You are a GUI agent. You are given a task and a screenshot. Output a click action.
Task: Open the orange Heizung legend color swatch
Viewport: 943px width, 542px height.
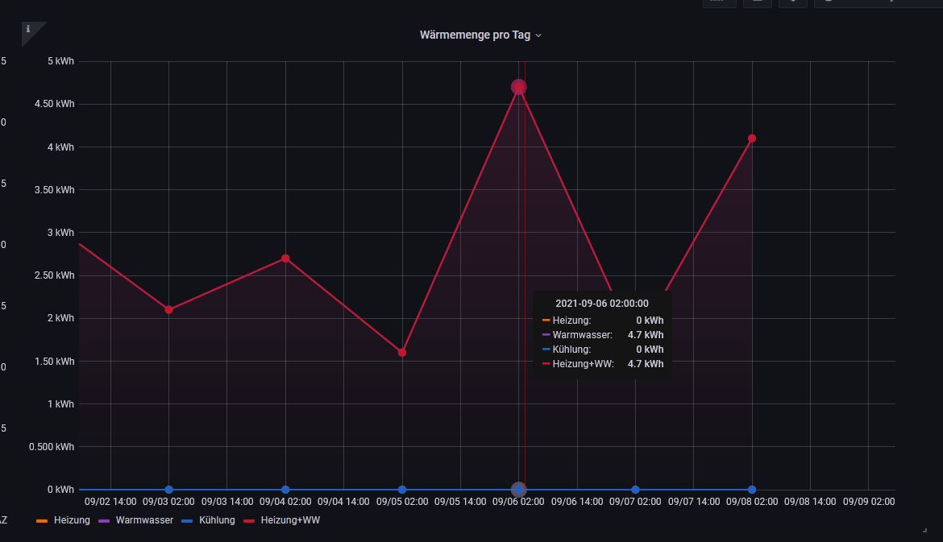42,520
